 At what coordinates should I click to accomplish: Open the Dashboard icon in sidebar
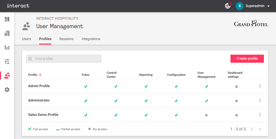coord(7,19)
